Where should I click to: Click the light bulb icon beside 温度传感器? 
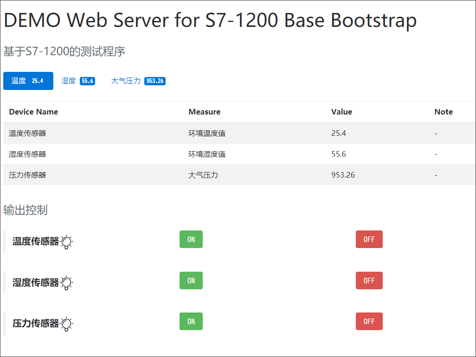click(66, 242)
